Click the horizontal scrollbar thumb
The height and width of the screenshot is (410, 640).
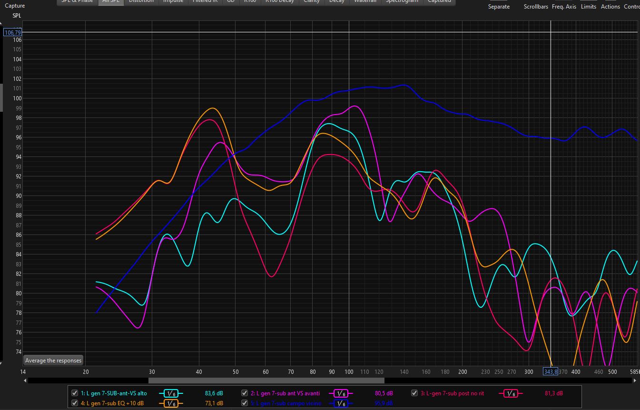point(266,381)
